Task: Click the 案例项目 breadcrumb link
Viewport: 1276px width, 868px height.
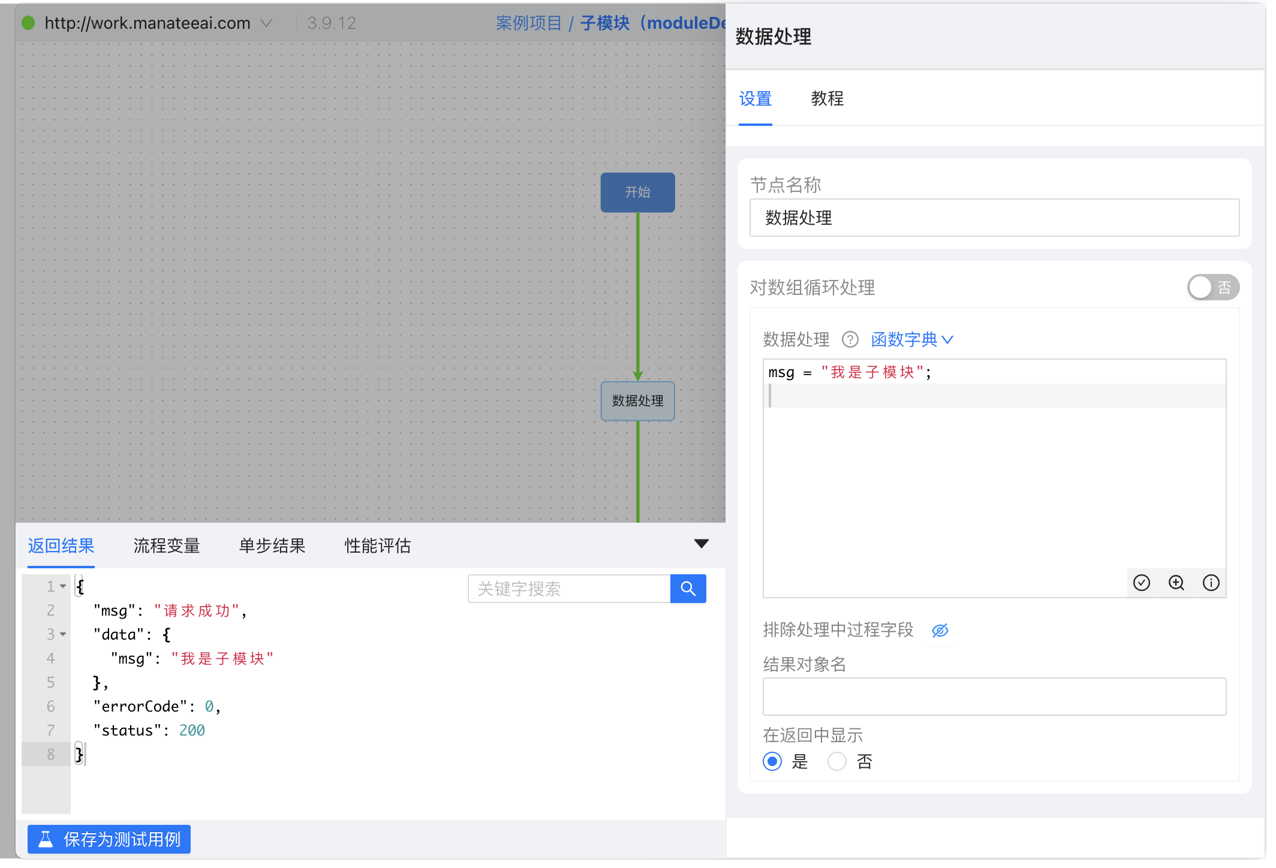Action: [529, 23]
